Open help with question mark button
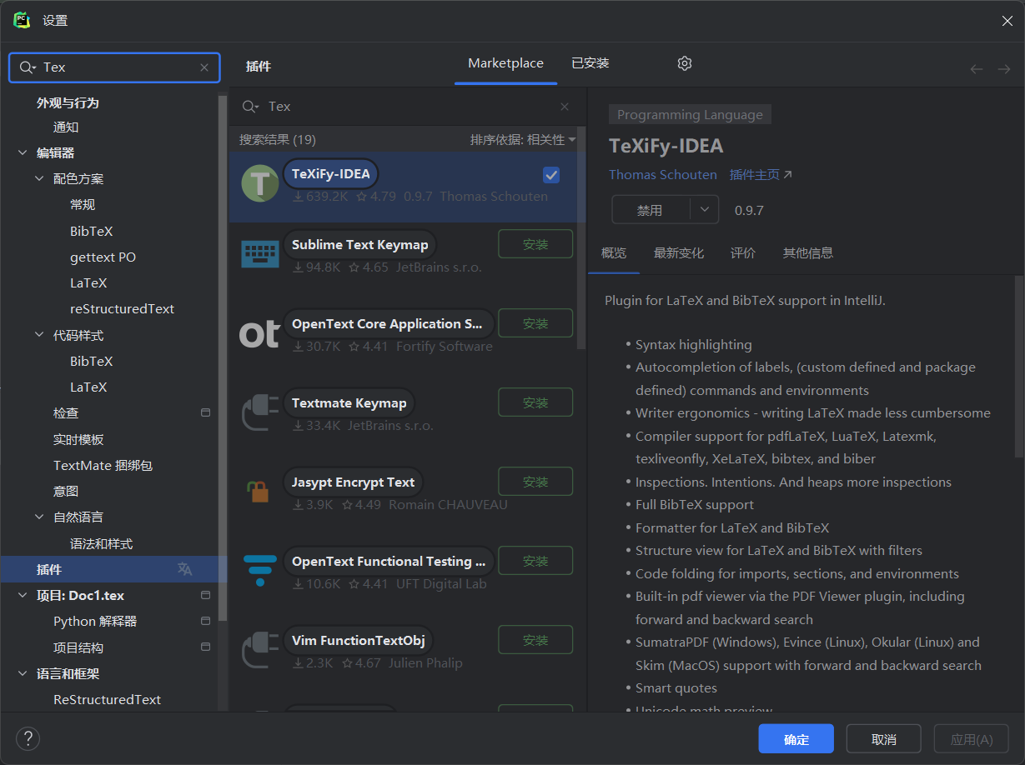Screen dimensions: 1025x765 click(x=28, y=738)
